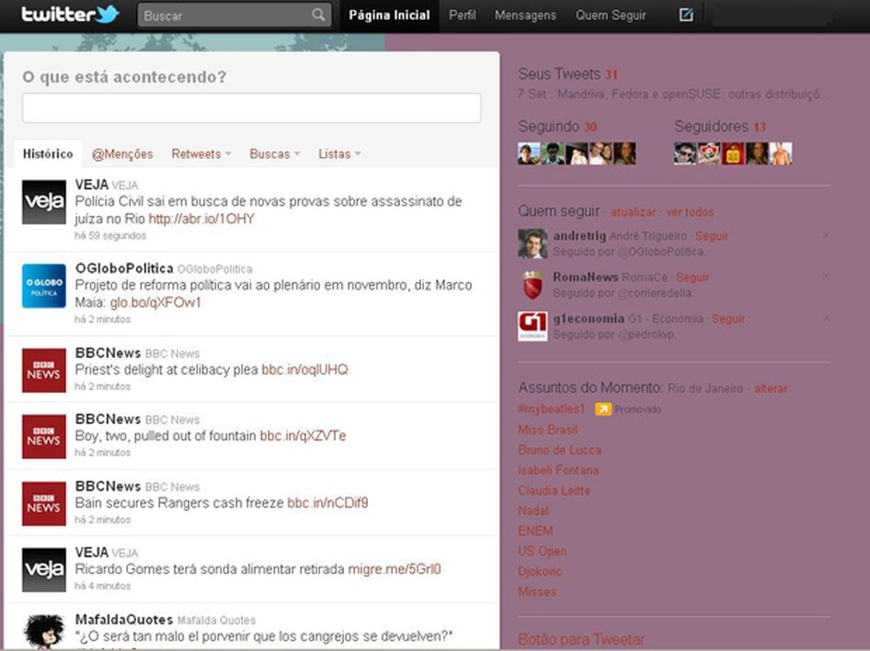Switch to the @Menções tab

(x=122, y=153)
